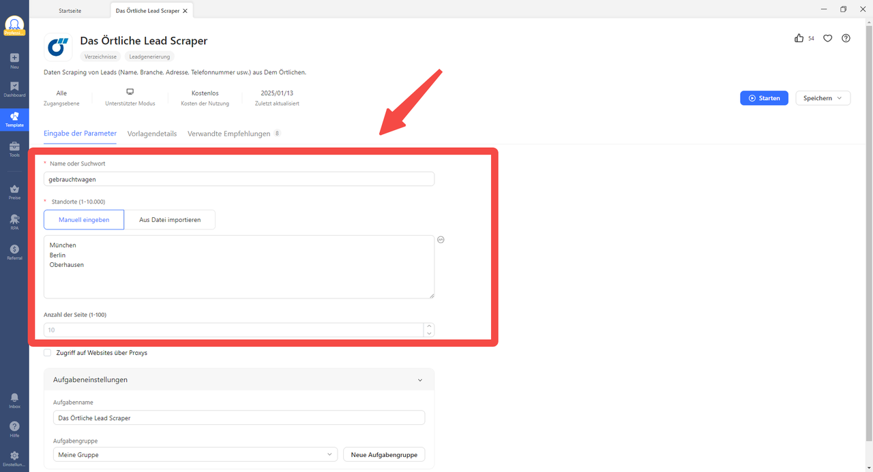This screenshot has height=472, width=873.
Task: Open Preise pricing in sidebar
Action: tap(14, 192)
